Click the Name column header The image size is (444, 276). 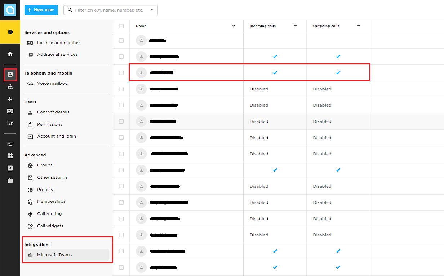pos(141,26)
